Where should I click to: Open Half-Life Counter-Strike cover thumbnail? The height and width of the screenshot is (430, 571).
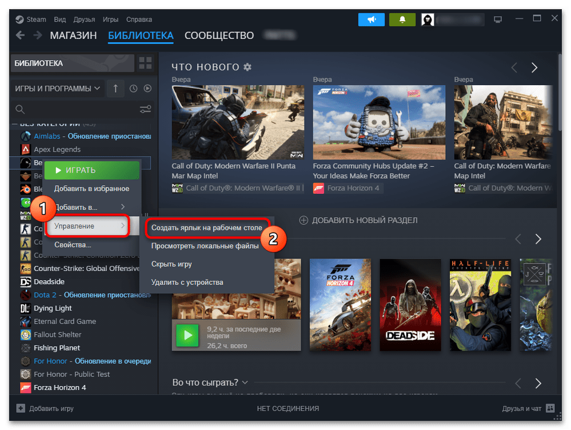[480, 305]
